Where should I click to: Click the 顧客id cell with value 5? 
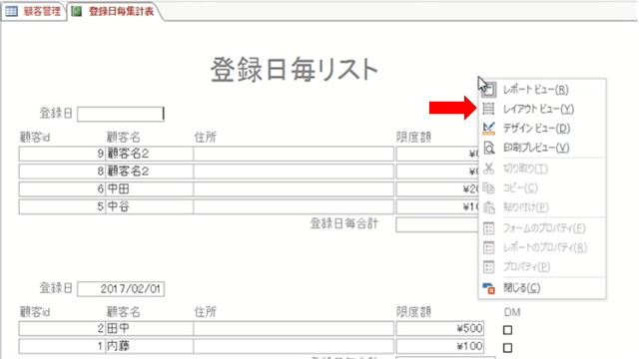(x=62, y=206)
